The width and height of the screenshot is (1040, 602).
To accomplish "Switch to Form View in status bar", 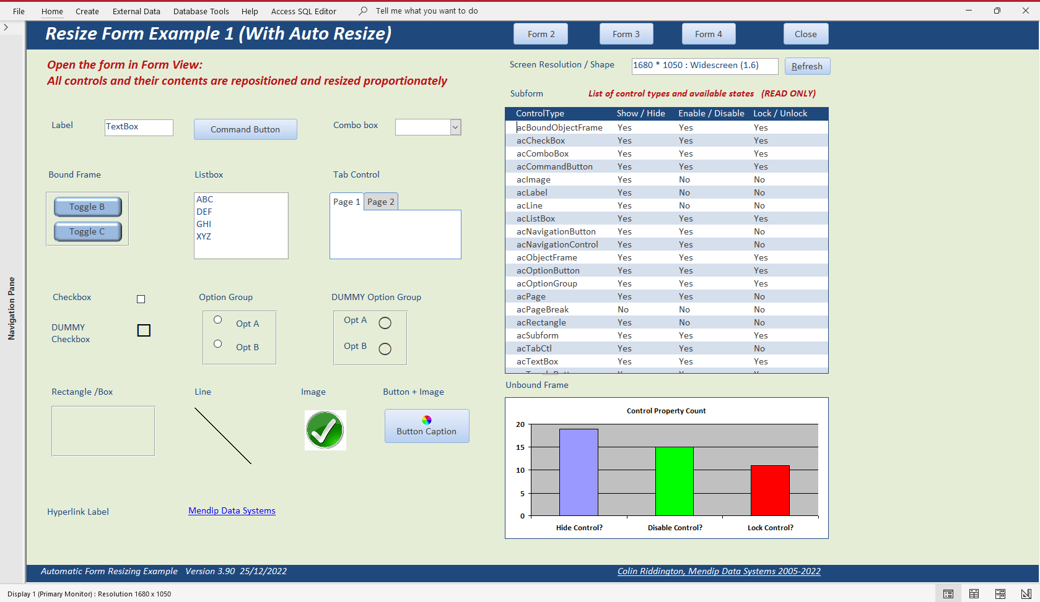I will [x=948, y=594].
